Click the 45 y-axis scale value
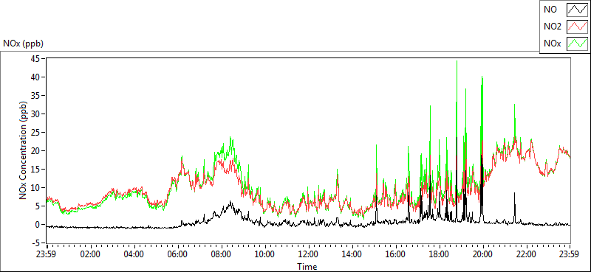 click(35, 58)
